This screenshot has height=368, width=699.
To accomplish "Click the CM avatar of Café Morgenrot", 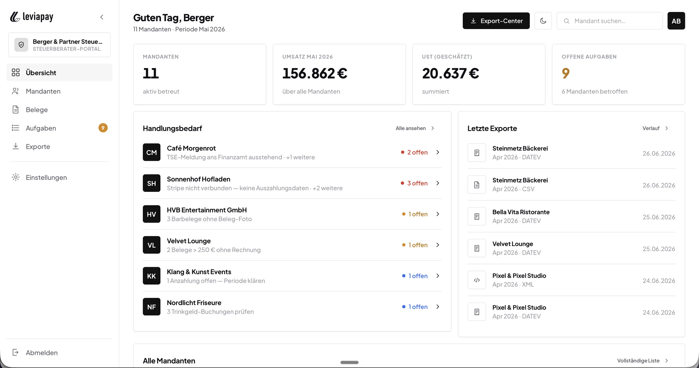I will tap(151, 152).
